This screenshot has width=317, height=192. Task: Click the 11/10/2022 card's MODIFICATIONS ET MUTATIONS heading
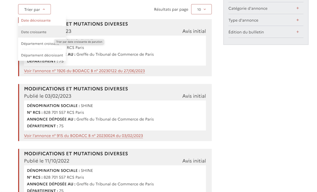pos(76,153)
